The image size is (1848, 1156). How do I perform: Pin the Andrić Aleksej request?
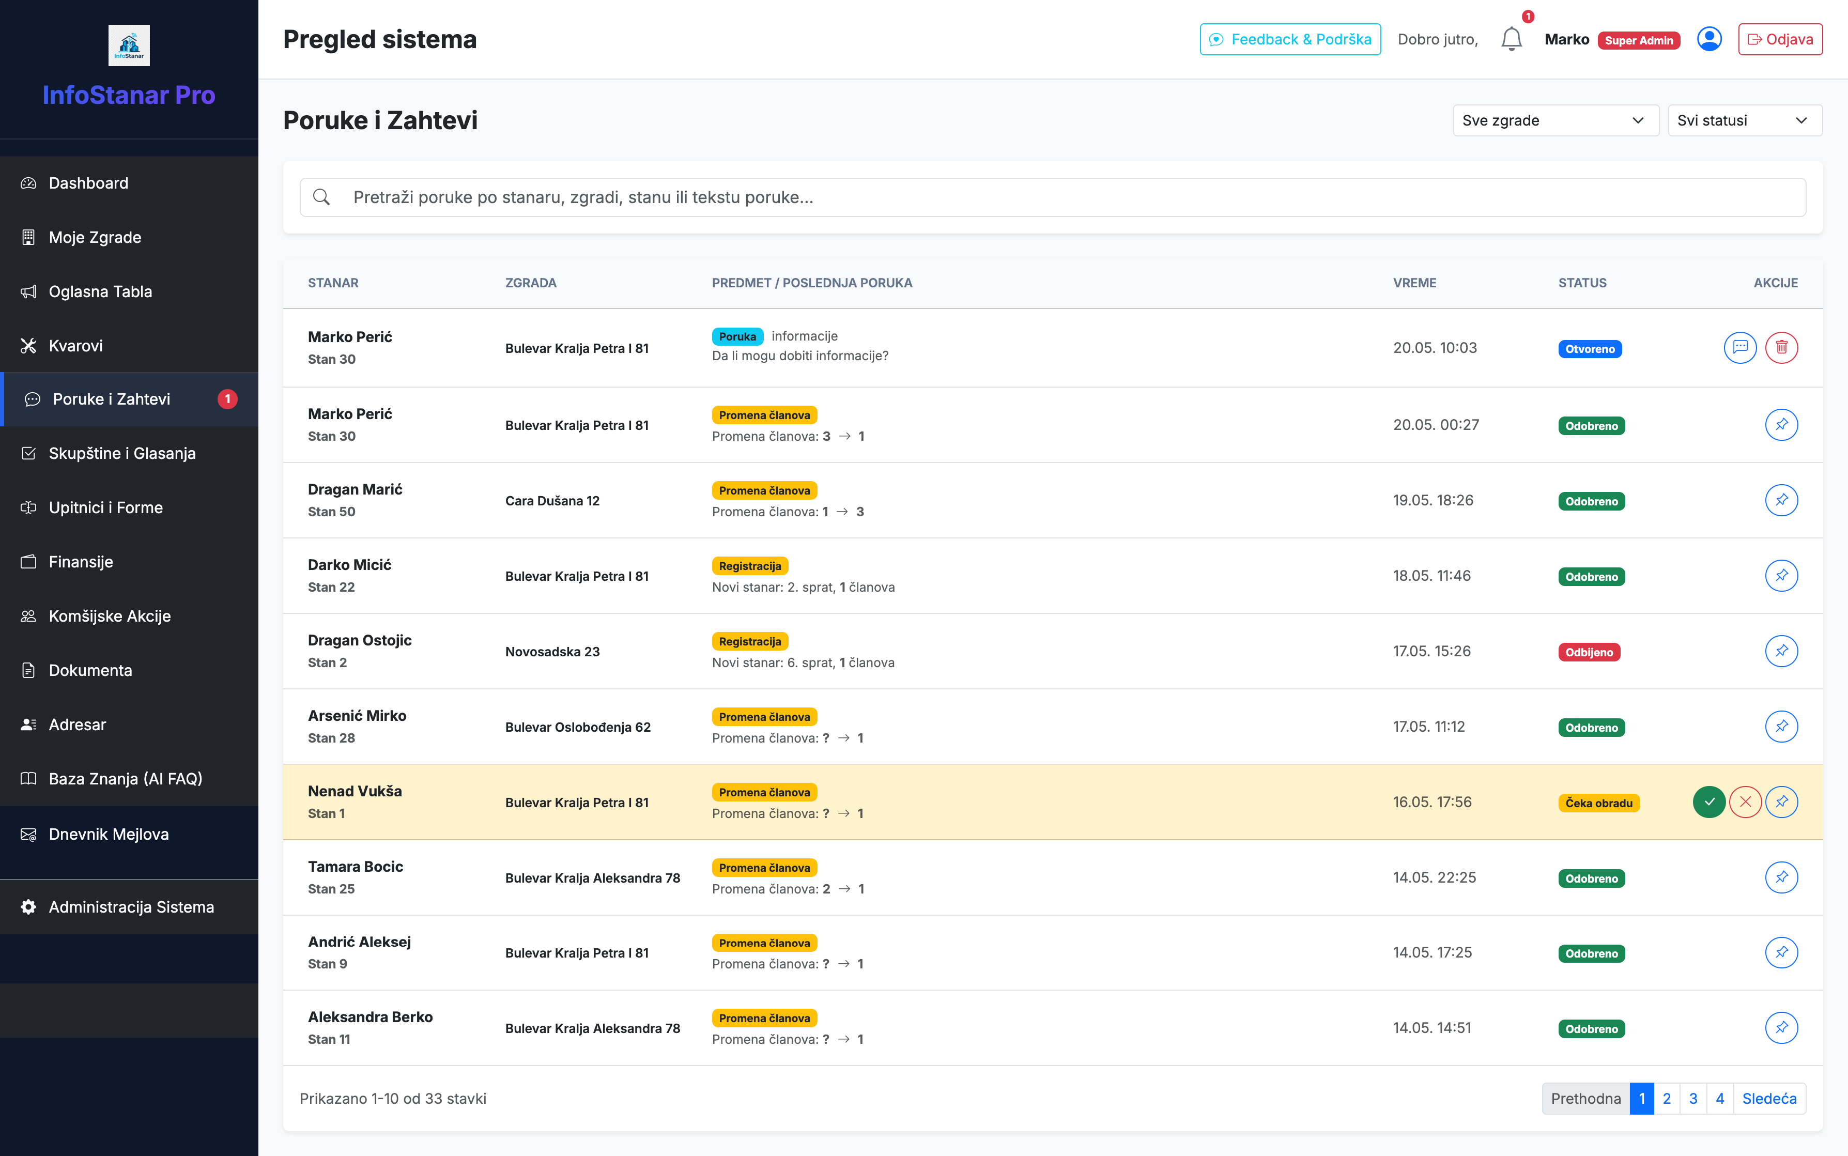[1781, 952]
